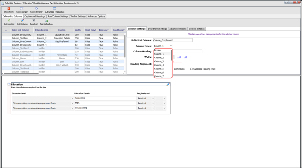Click the Test Validations icon

coord(47,20)
